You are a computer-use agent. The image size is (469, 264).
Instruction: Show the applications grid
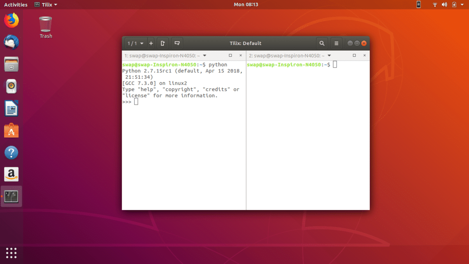(x=12, y=252)
